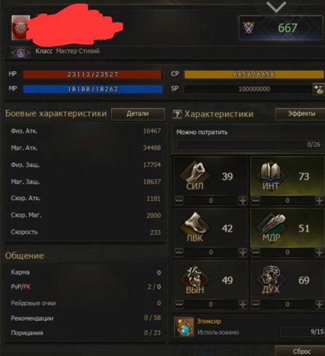Decrease ДУХ with its minus button

[256, 304]
